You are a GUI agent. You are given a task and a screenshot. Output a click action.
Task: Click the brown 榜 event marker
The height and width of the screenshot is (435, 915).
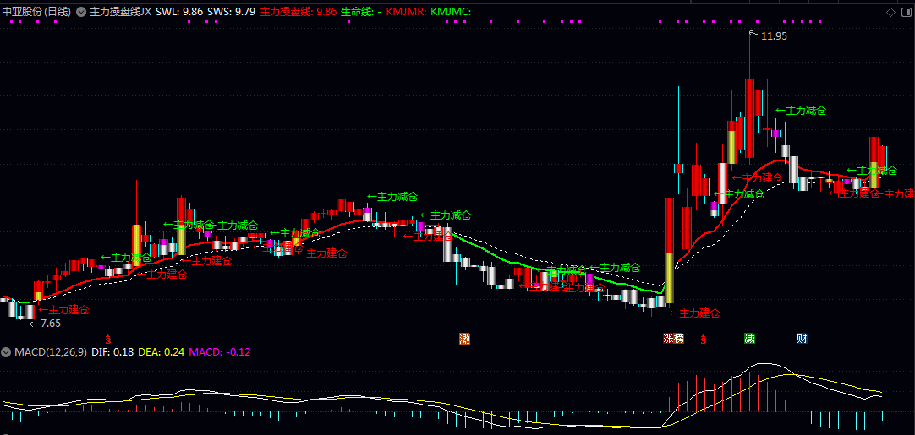click(679, 338)
